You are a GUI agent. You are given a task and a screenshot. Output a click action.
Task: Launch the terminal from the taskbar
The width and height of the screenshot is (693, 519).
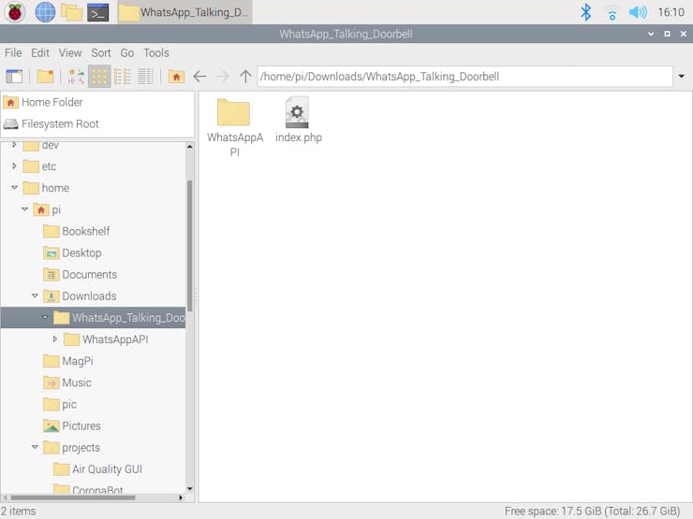tap(97, 12)
